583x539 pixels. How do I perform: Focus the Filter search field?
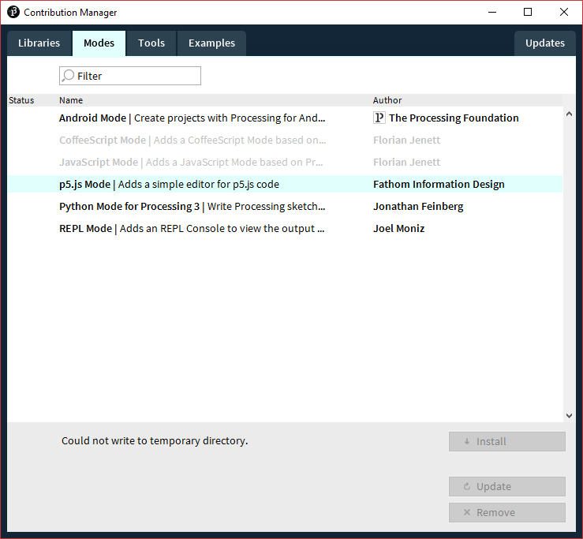point(130,76)
